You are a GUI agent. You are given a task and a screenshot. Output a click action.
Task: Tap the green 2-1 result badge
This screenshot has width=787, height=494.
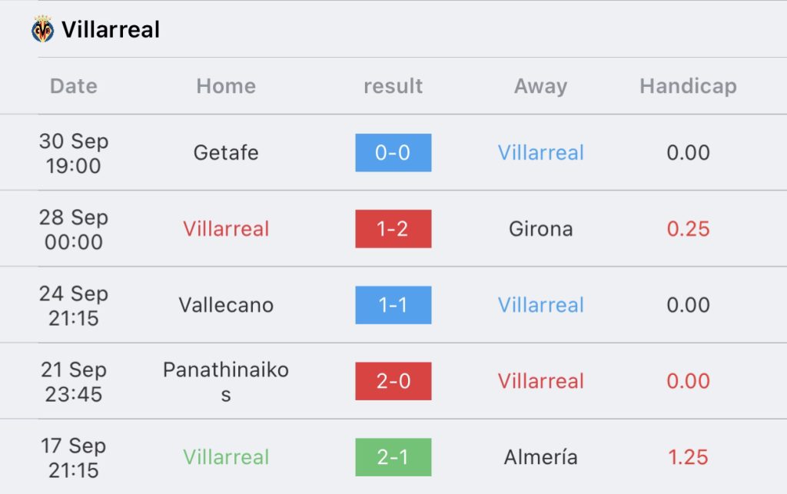click(393, 457)
